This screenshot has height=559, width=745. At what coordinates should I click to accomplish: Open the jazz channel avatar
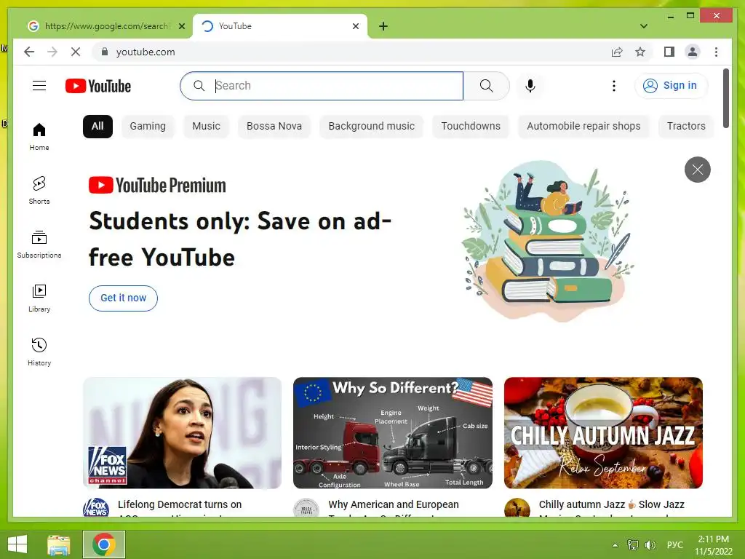(x=517, y=507)
